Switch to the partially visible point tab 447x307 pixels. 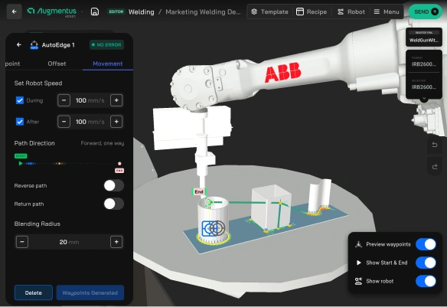click(12, 64)
